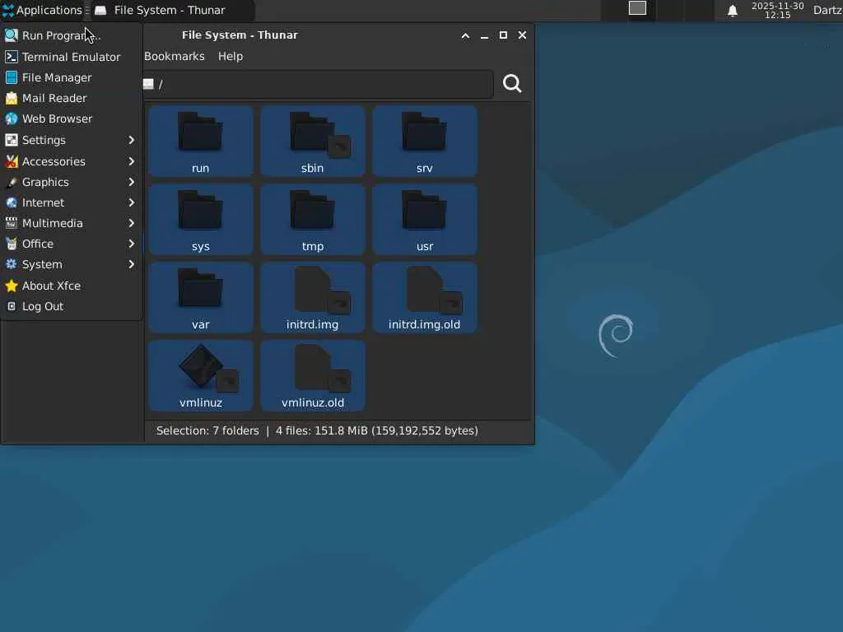Click the File System - Thunar taskbar button
This screenshot has height=632, width=843.
pyautogui.click(x=170, y=10)
